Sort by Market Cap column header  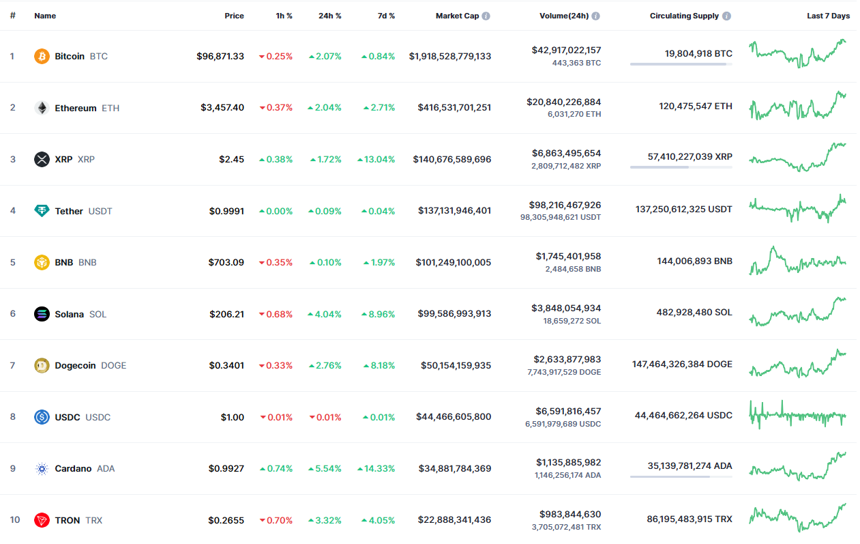coord(457,16)
